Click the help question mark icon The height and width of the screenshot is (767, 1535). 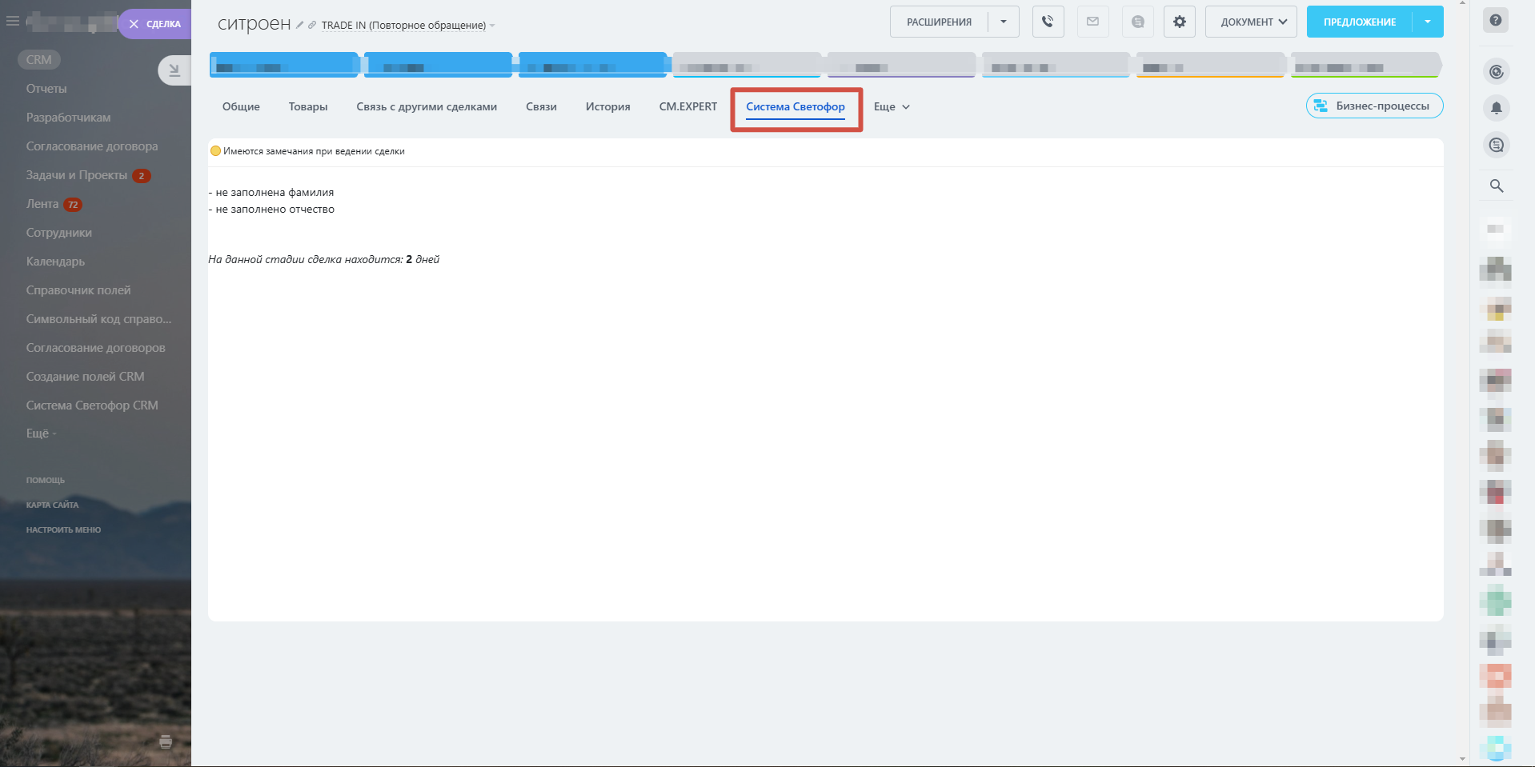(x=1495, y=20)
